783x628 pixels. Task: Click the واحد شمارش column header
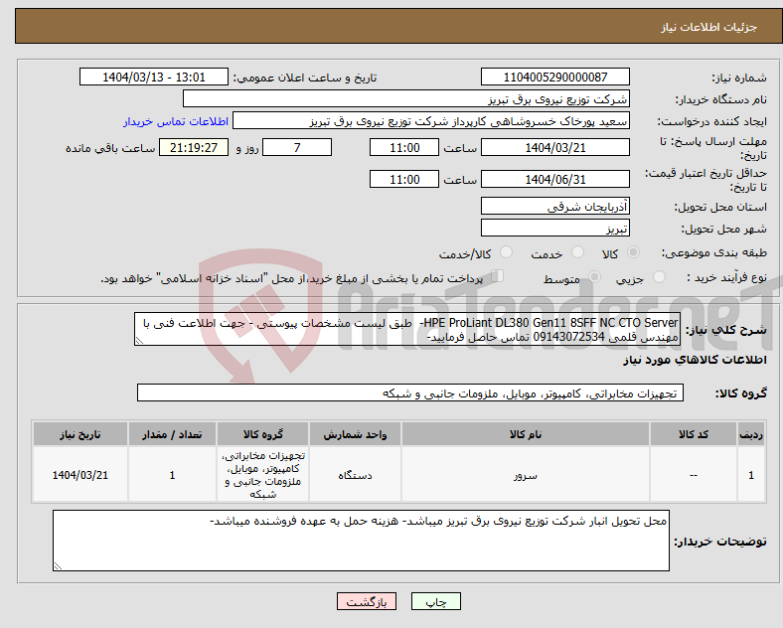pos(355,434)
